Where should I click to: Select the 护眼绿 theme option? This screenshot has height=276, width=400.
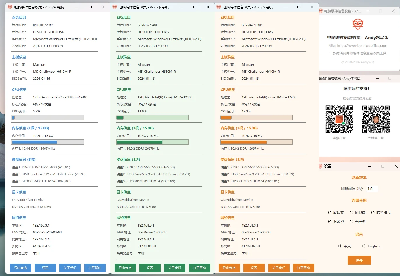(x=351, y=213)
